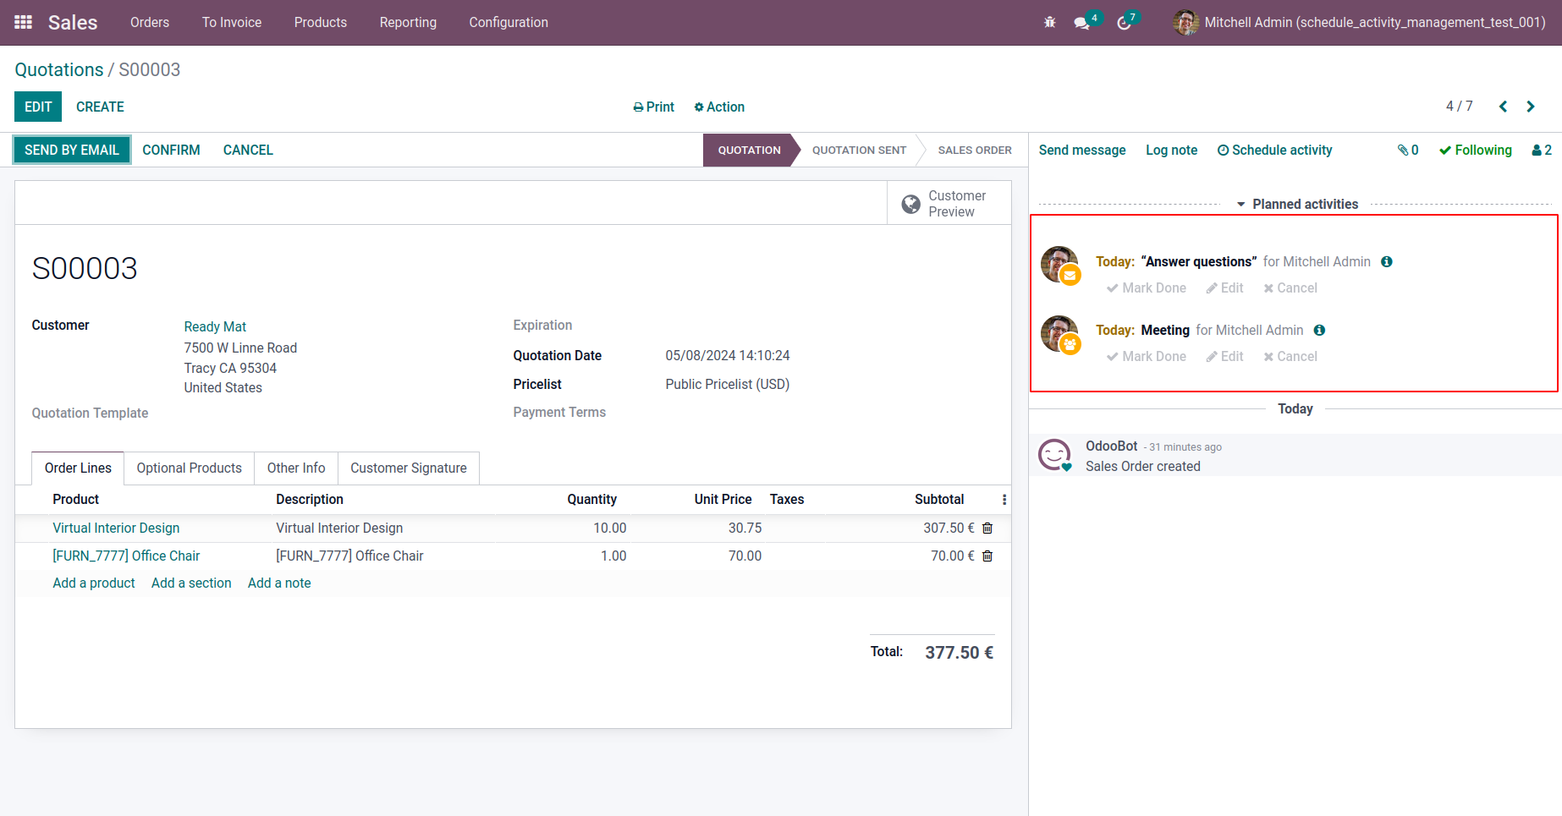Show info for Meeting activity

coord(1320,330)
